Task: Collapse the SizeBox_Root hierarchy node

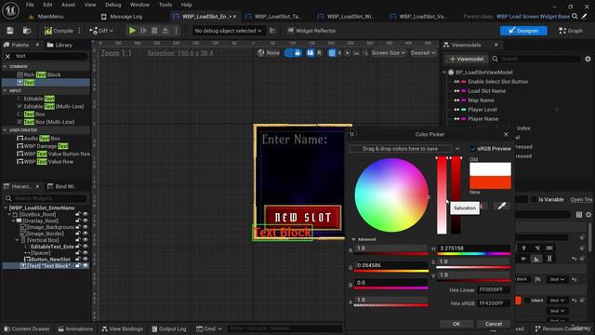Action: click(x=9, y=215)
